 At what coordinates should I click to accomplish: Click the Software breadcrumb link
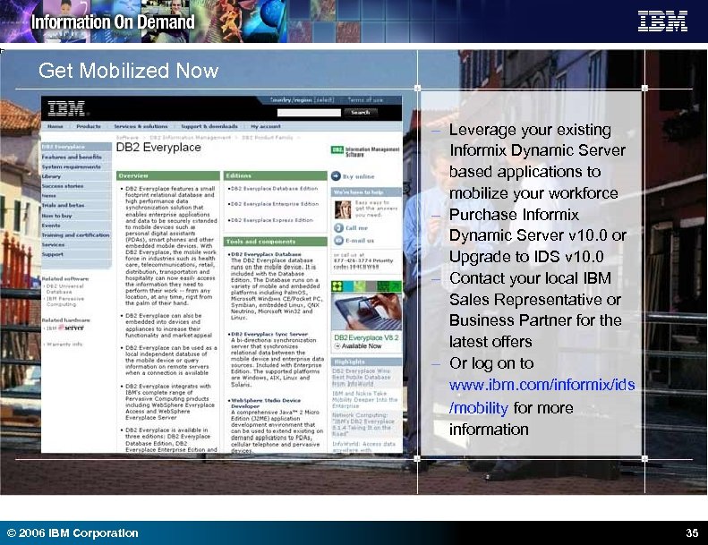coord(127,137)
